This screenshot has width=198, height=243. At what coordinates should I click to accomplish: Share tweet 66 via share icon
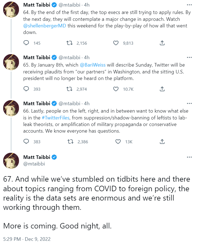pos(162,142)
